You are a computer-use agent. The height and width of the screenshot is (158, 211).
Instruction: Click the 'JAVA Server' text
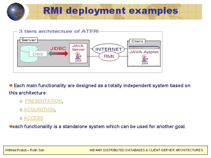coord(78,48)
